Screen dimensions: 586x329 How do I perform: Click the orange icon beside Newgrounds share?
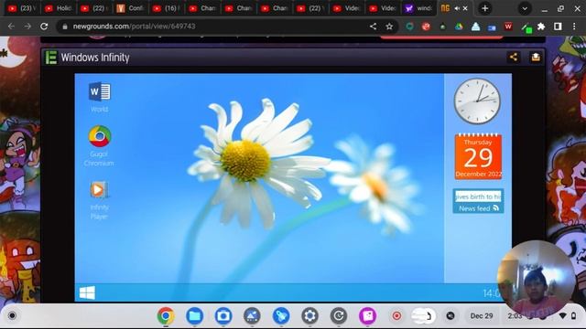[x=536, y=57]
